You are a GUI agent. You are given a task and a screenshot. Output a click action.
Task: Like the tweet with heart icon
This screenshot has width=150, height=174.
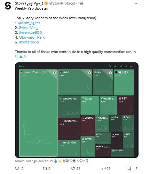[73, 169]
